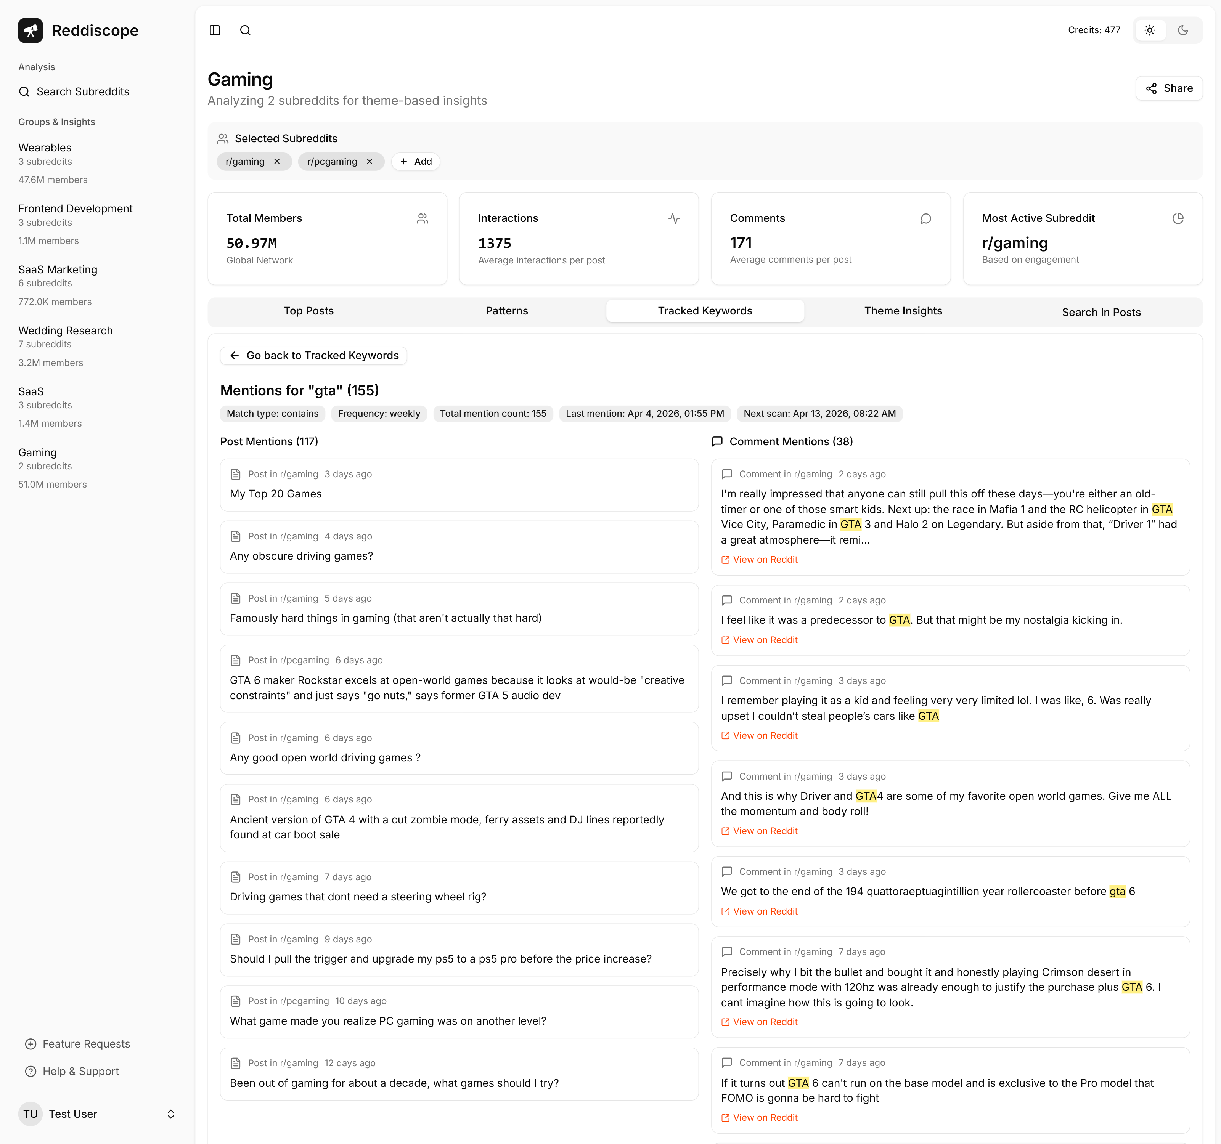Open the Patterns tab
Image resolution: width=1221 pixels, height=1144 pixels.
506,311
